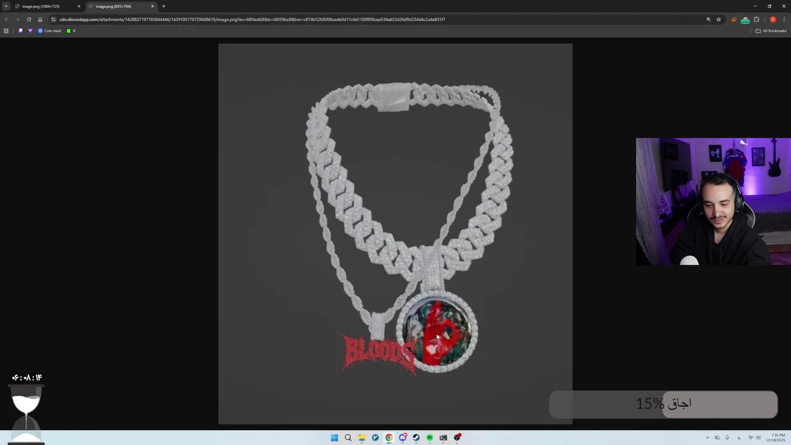Open the teal extension icon
The width and height of the screenshot is (791, 445).
pos(745,20)
